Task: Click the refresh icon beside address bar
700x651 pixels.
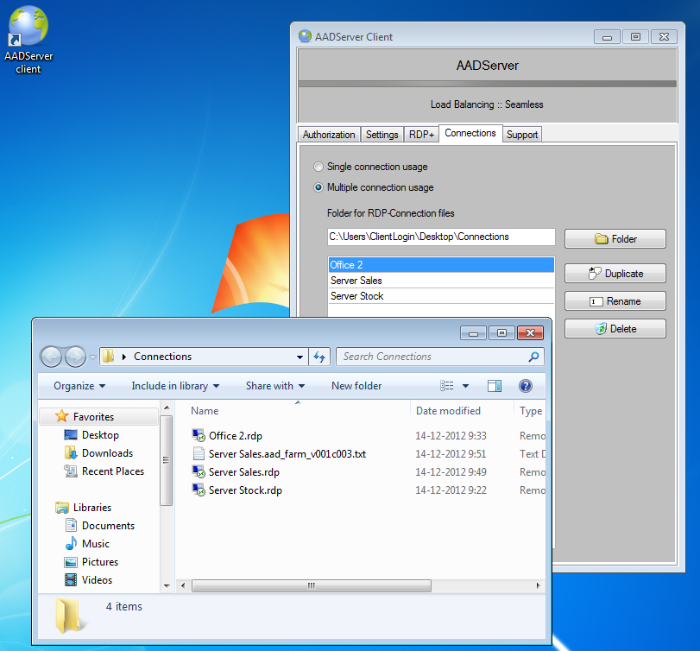Action: click(319, 357)
